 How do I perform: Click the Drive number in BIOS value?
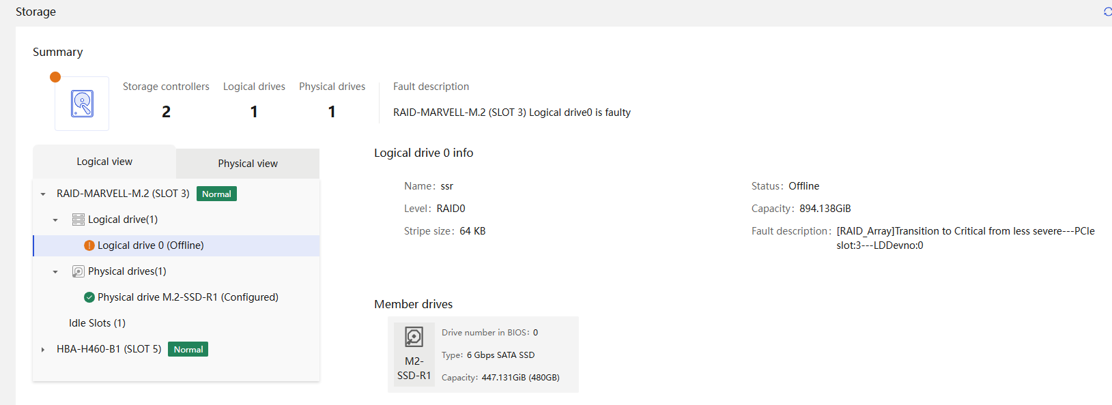pos(535,333)
